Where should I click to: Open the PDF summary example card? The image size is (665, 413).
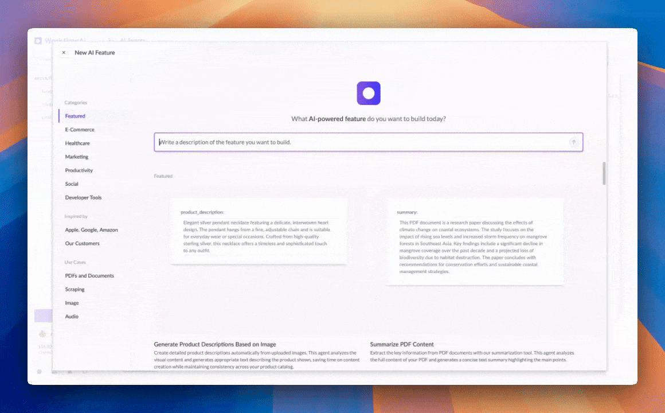click(475, 241)
